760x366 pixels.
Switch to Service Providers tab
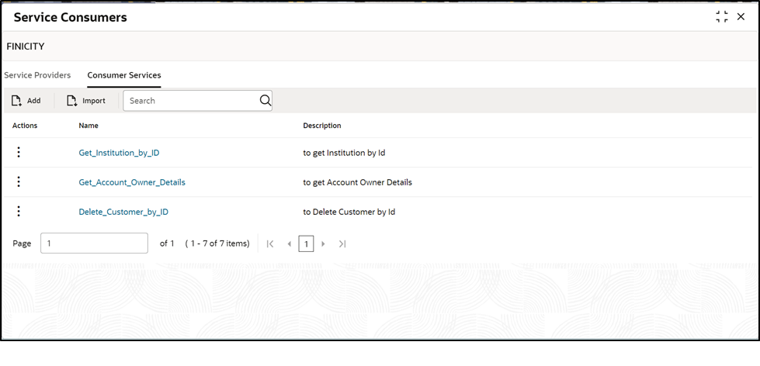37,75
